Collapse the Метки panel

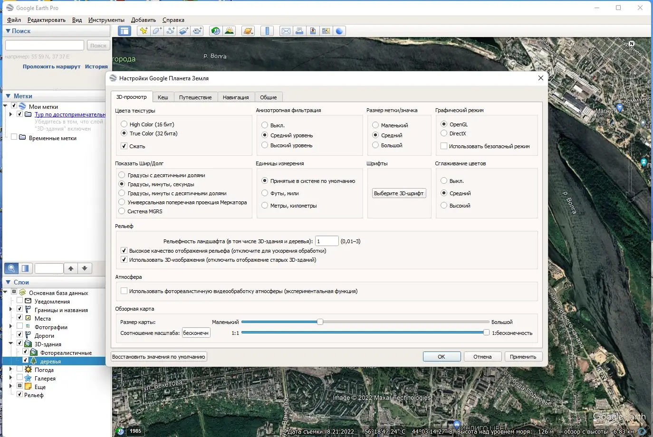(8, 96)
